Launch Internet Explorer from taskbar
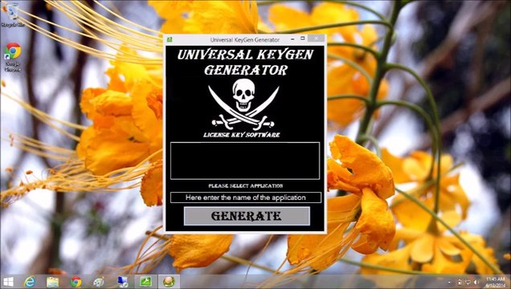Screen dimensions: 511x289 click(30, 282)
